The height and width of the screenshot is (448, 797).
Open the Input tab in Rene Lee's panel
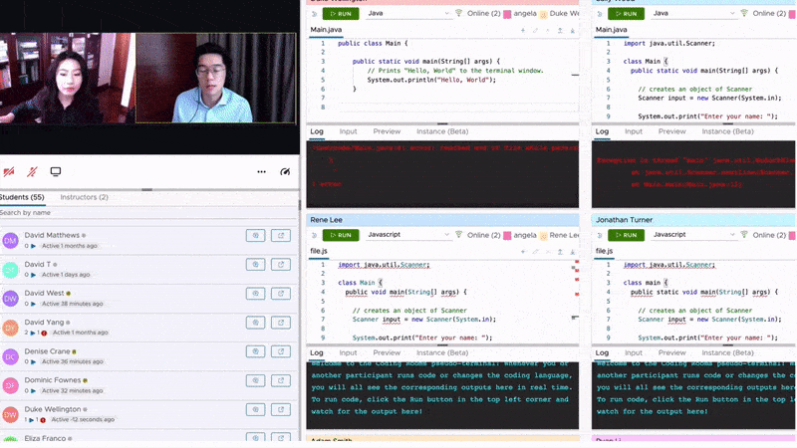point(348,352)
